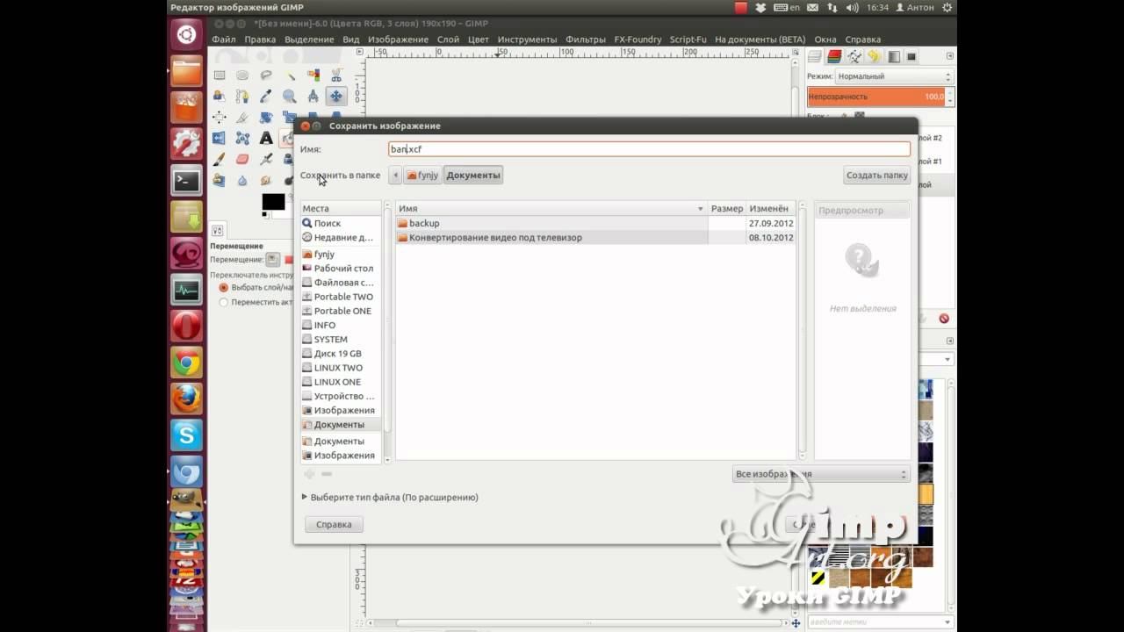Open the Слой menu
The image size is (1124, 632).
pos(448,39)
